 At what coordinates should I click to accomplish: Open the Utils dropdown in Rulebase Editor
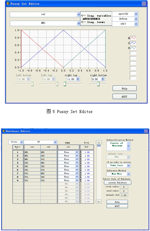point(21,142)
